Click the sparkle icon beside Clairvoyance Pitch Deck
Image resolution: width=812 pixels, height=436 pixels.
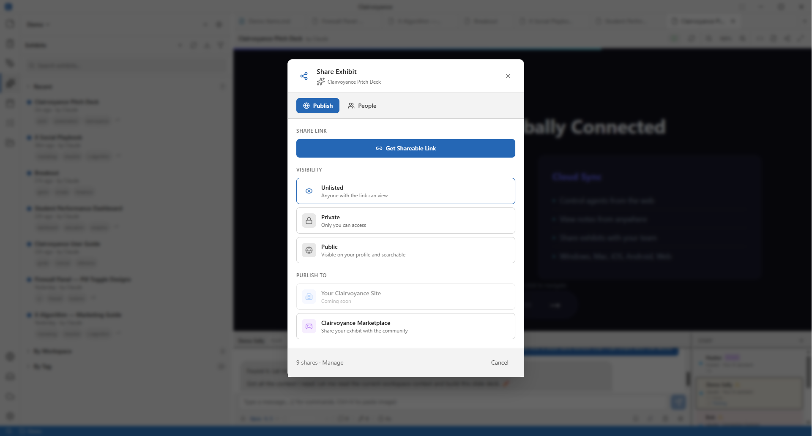[x=321, y=82]
